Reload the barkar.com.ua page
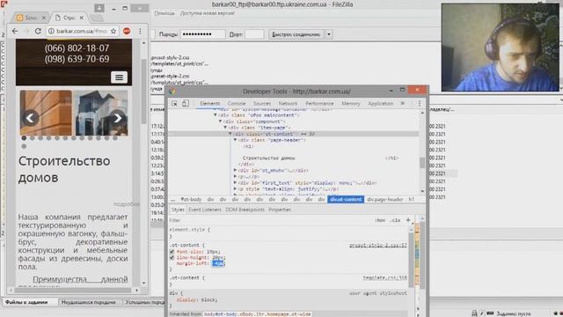 click(38, 32)
